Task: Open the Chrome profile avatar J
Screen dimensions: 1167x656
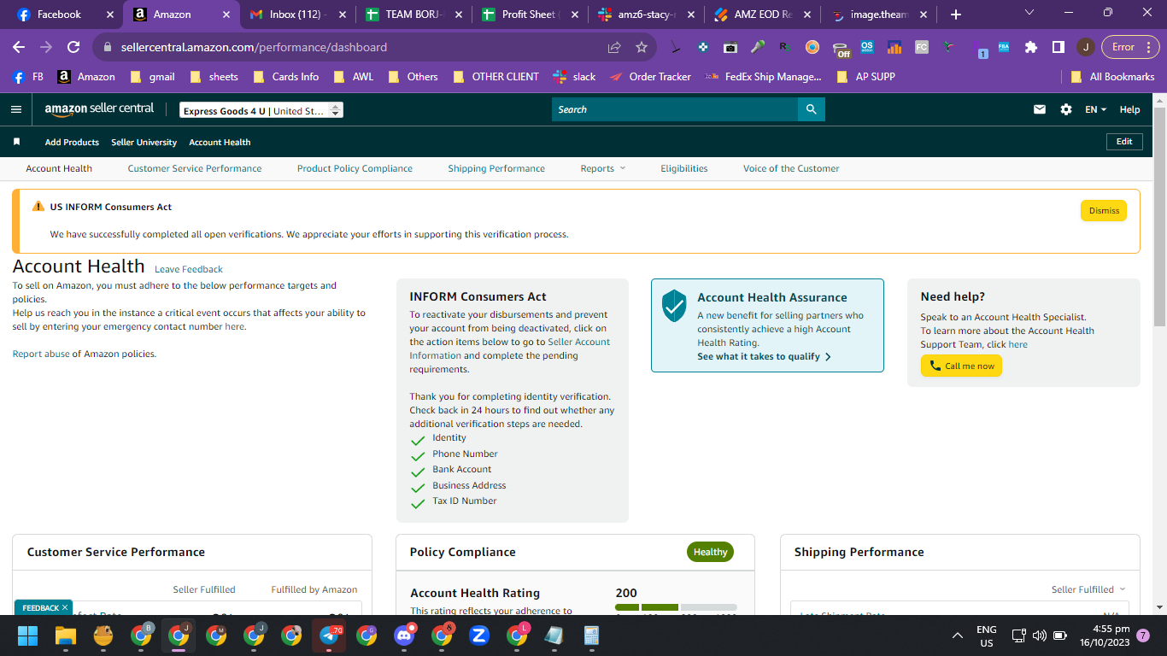Action: click(x=1085, y=47)
